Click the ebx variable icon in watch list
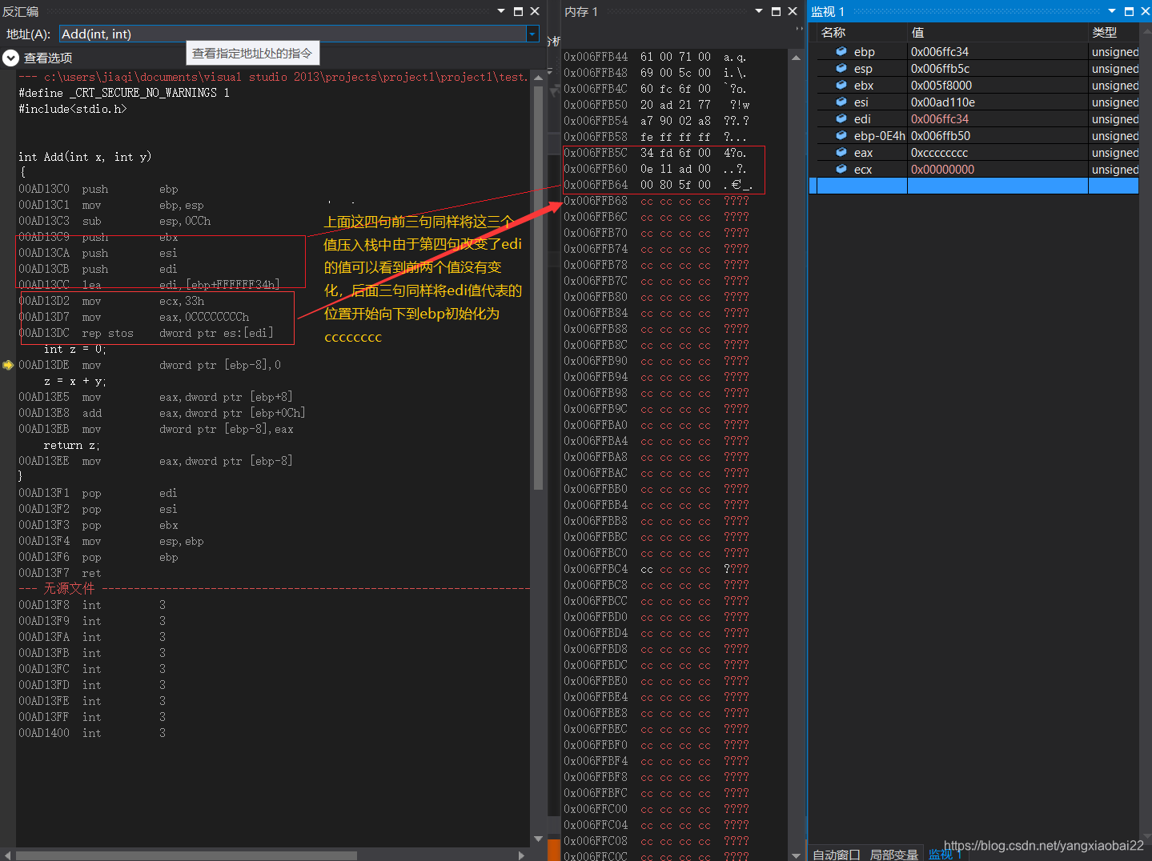Image resolution: width=1152 pixels, height=861 pixels. tap(841, 85)
